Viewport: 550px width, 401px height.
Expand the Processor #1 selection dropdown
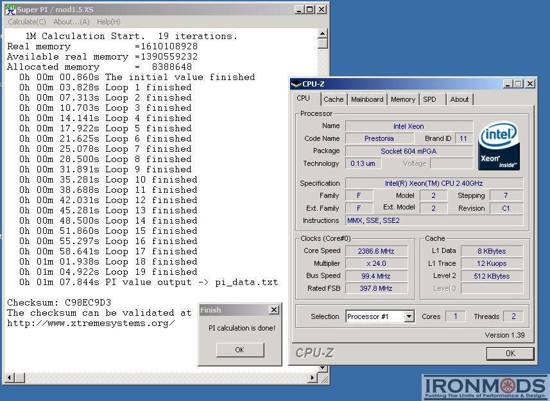[409, 316]
